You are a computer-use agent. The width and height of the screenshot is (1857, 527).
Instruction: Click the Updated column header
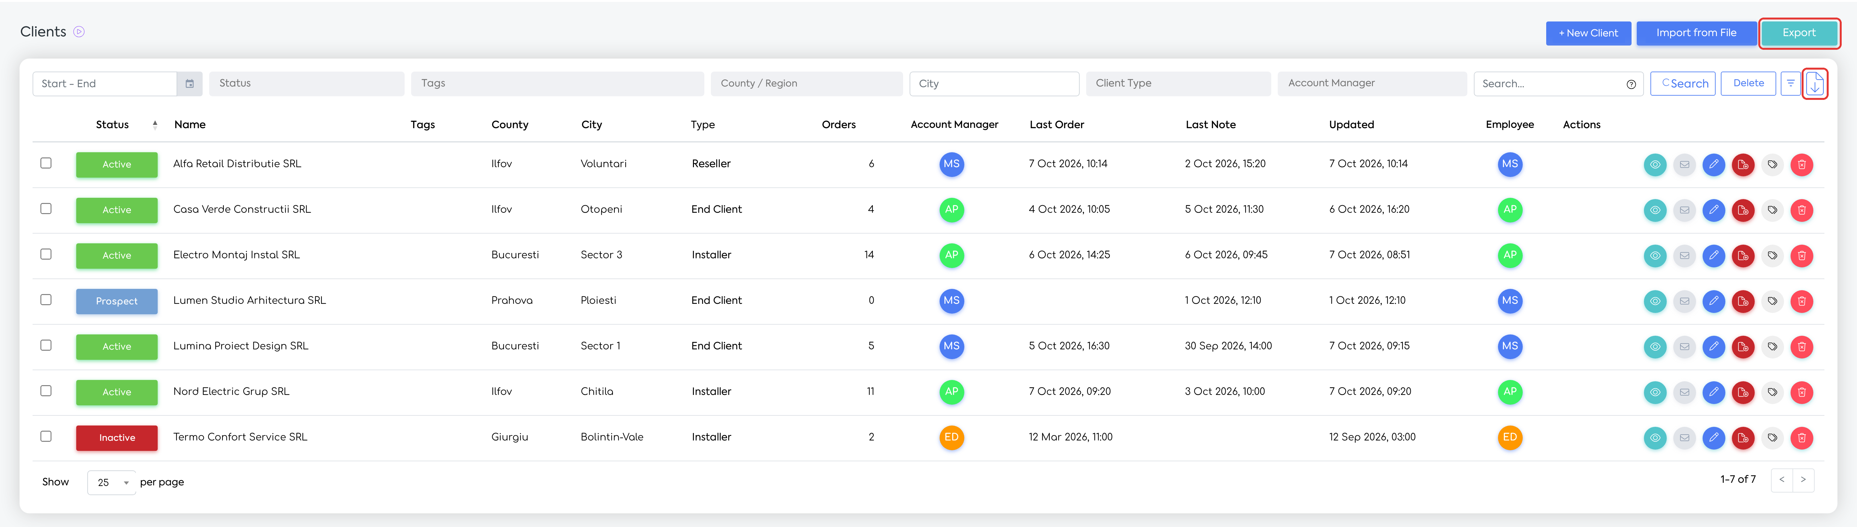tap(1352, 125)
